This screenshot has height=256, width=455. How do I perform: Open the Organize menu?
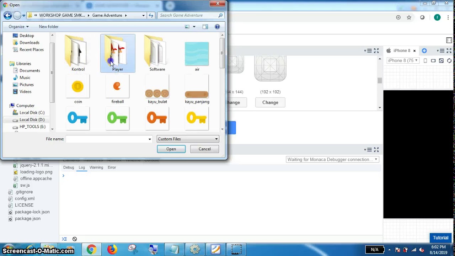(18, 27)
